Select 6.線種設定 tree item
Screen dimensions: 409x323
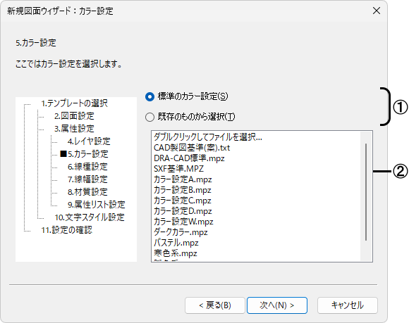[87, 167]
